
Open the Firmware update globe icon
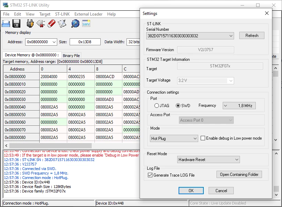pyautogui.click(x=75, y=23)
